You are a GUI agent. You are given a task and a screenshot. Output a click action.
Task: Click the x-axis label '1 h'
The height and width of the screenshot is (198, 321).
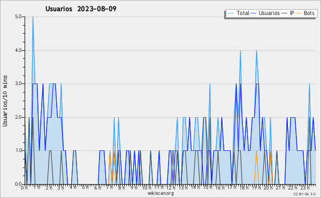click(x=36, y=187)
